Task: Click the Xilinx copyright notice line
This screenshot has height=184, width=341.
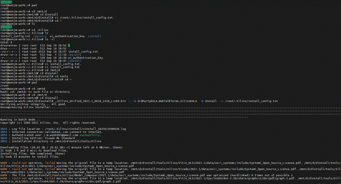Action: pyautogui.click(x=48, y=123)
